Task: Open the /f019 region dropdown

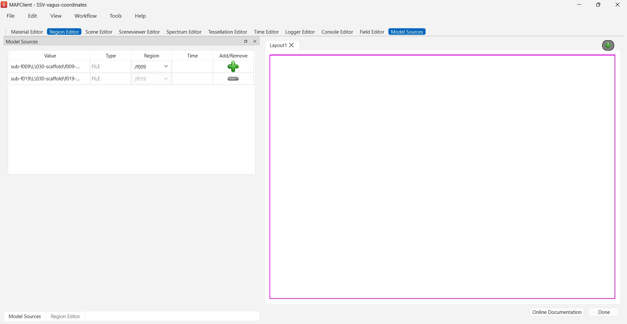Action: click(151, 79)
